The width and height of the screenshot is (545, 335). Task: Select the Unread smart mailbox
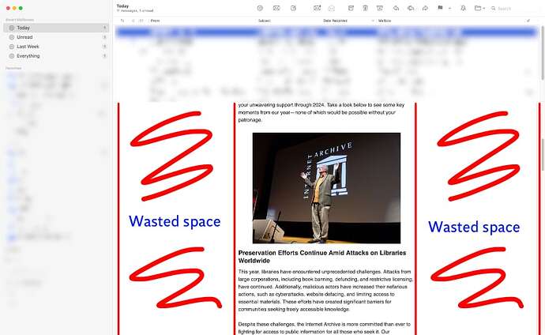click(x=24, y=37)
